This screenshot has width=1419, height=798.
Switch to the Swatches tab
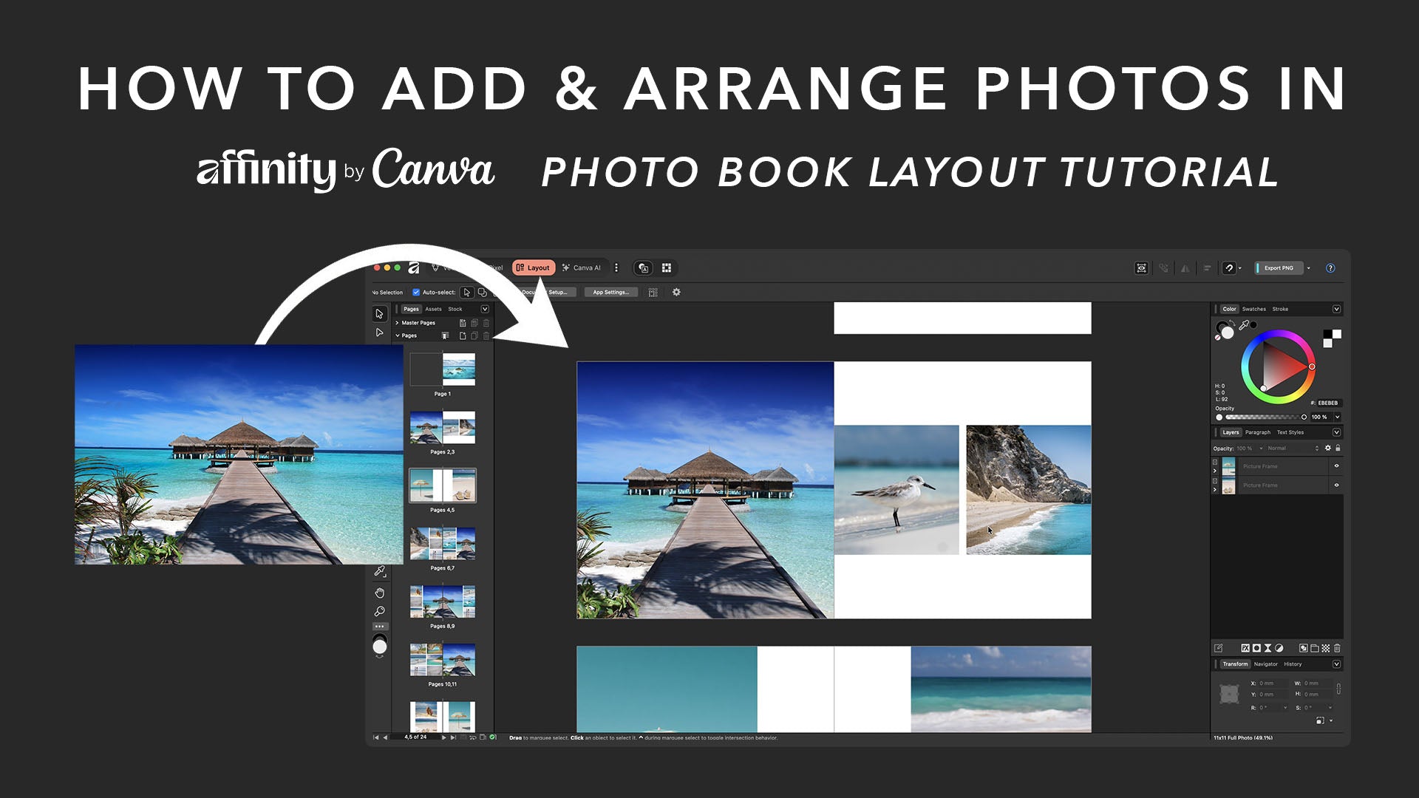[1253, 309]
